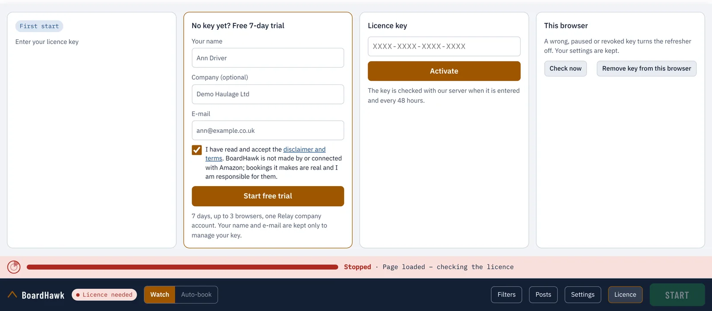Click the red progress bar
Image resolution: width=712 pixels, height=311 pixels.
click(182, 267)
